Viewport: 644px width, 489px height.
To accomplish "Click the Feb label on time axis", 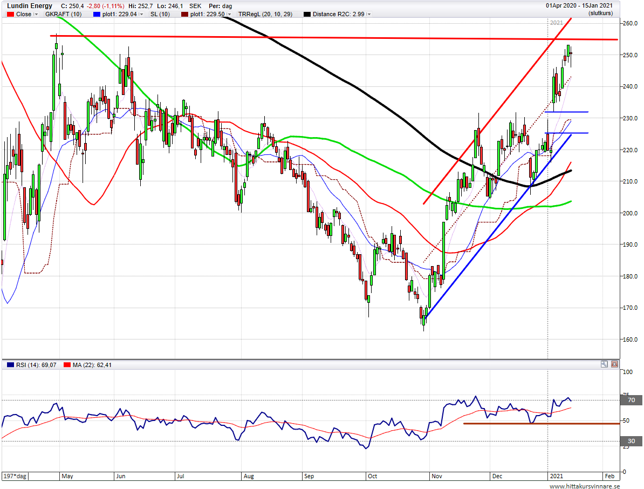I will coord(610,476).
